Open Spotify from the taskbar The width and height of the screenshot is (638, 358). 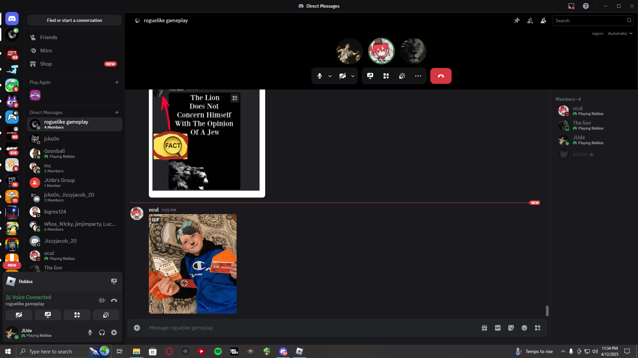tap(218, 351)
